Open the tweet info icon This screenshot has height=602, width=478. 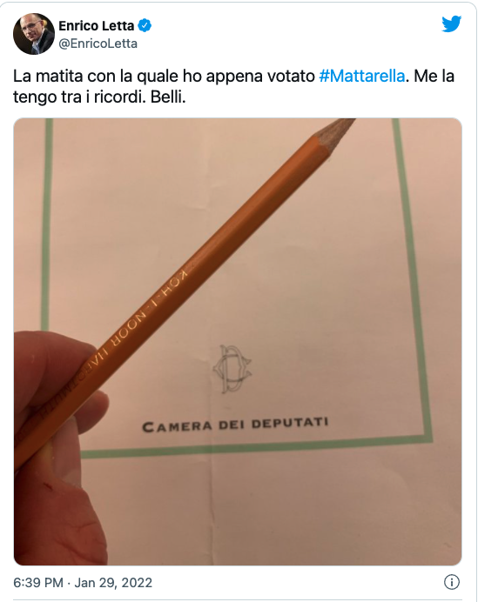tap(452, 582)
